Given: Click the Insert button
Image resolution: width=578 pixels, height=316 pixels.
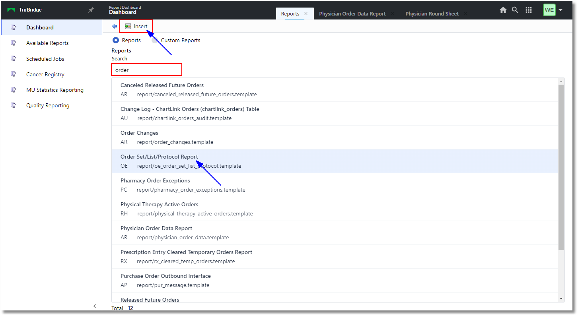Looking at the screenshot, I should tap(136, 26).
